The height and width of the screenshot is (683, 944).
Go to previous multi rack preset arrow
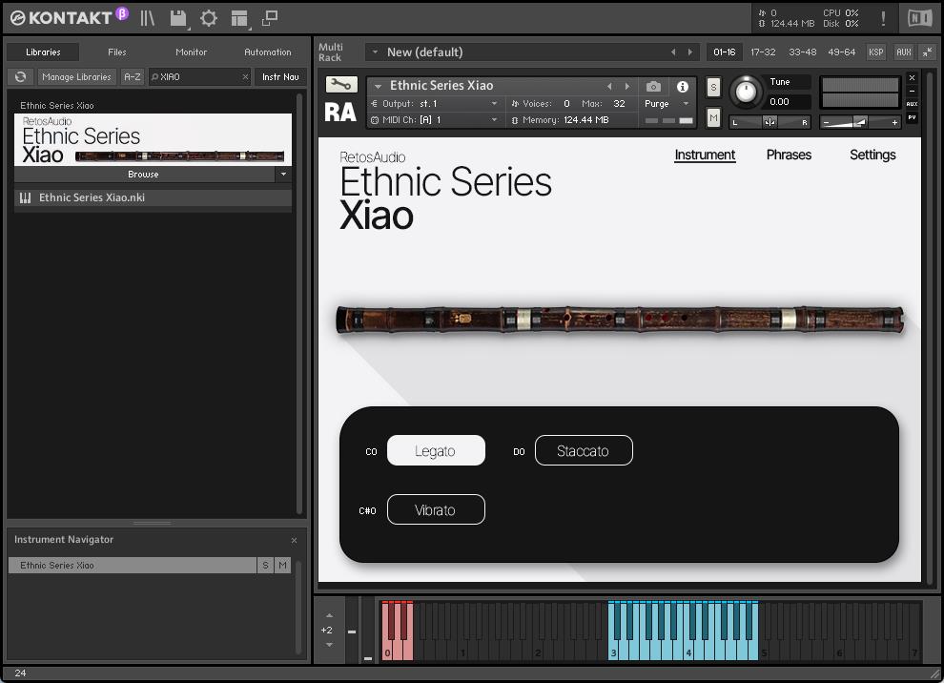[673, 52]
